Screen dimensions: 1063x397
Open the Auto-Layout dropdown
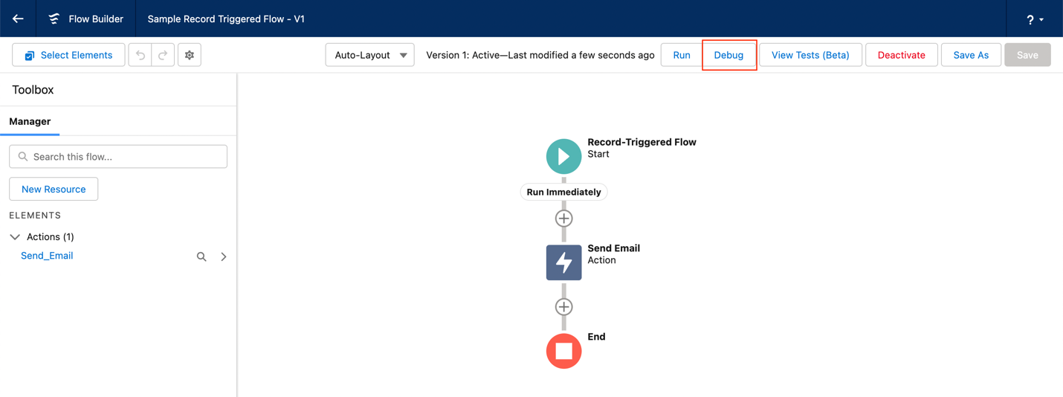point(369,55)
